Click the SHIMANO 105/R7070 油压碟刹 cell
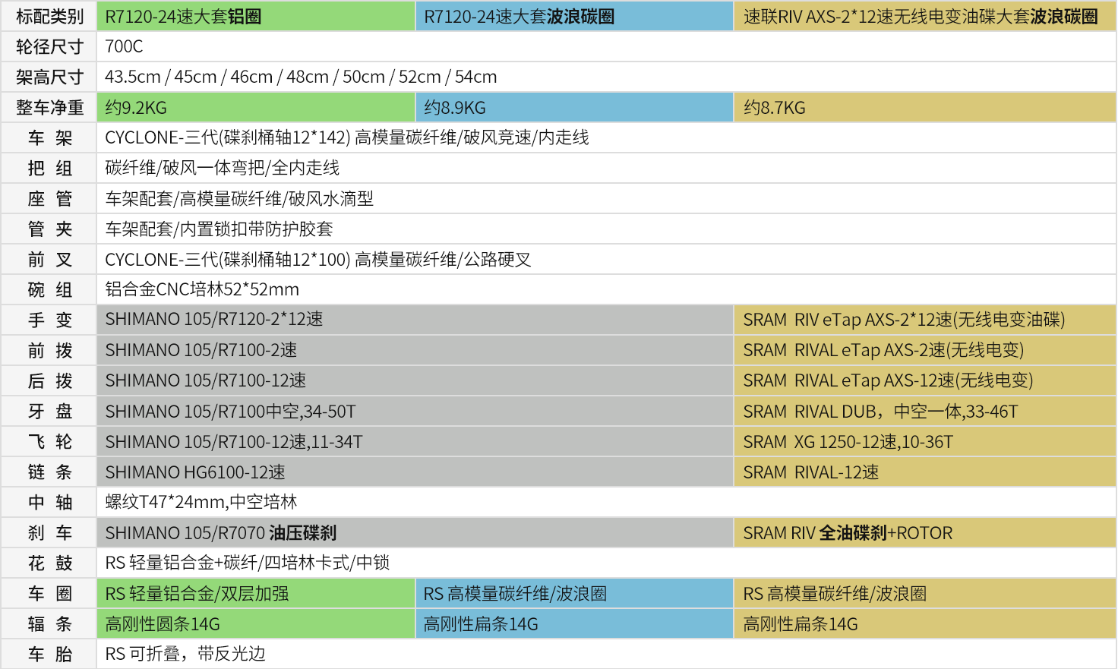Screen dimensions: 1118x669 [414, 533]
